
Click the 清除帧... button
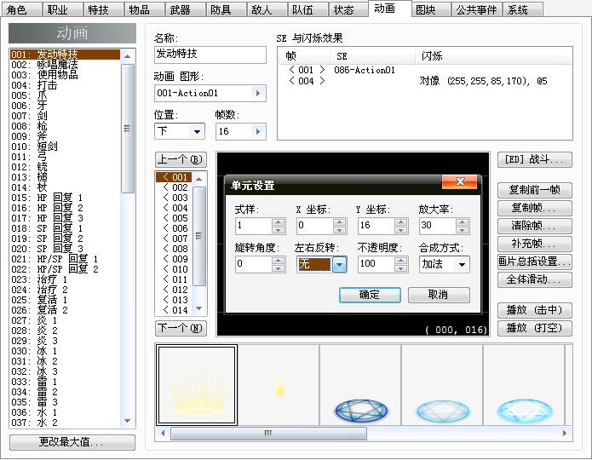click(x=534, y=226)
